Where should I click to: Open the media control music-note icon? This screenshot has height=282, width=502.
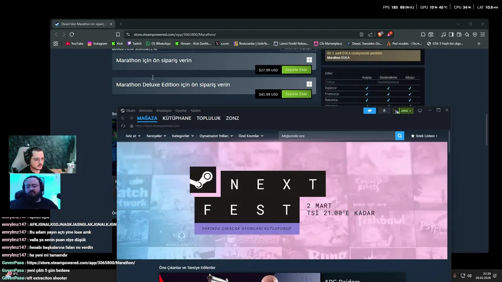(x=443, y=34)
